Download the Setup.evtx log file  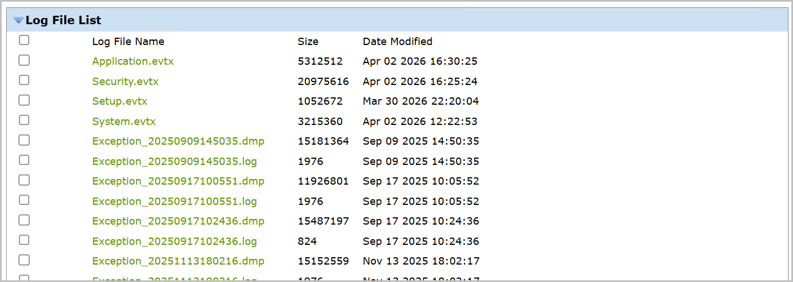tap(119, 101)
